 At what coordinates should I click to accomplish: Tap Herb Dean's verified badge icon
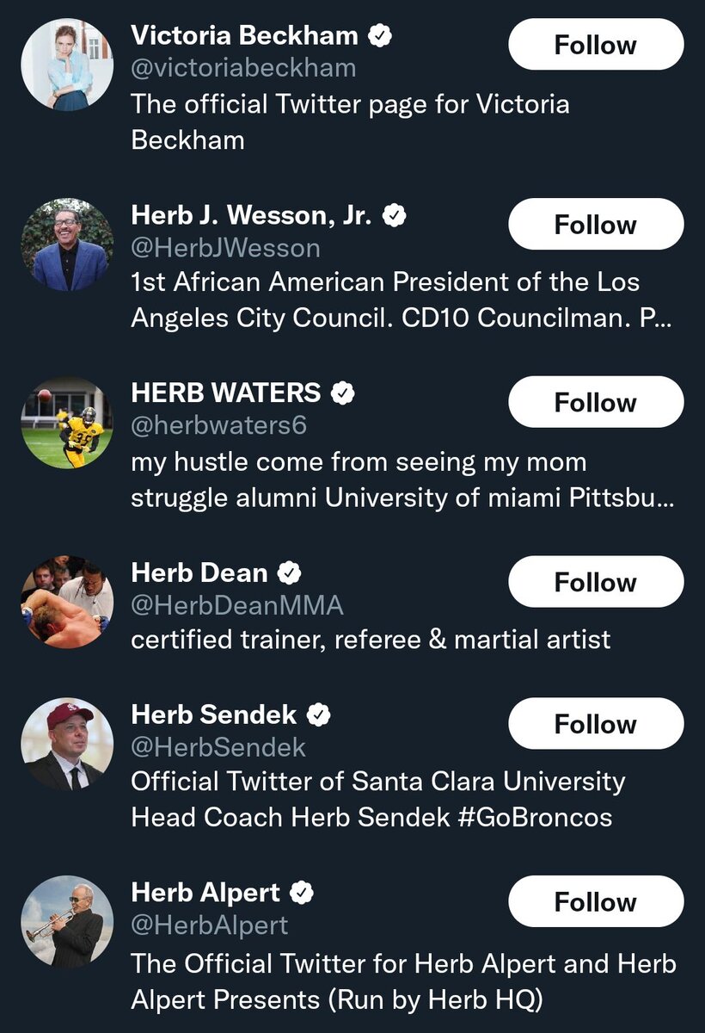click(x=290, y=572)
